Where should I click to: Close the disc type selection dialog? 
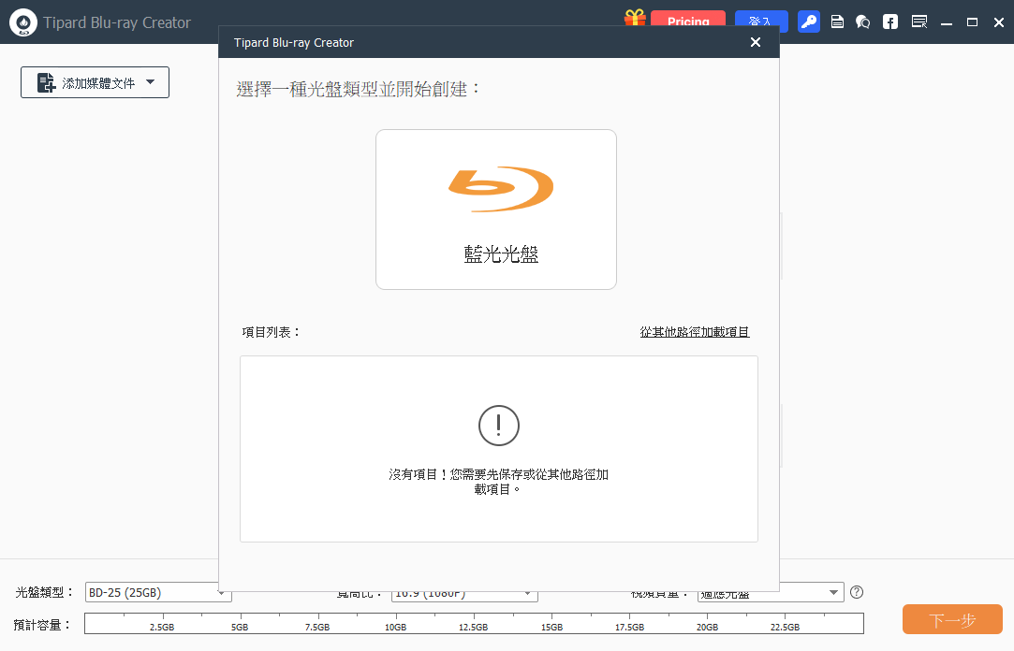(x=756, y=42)
